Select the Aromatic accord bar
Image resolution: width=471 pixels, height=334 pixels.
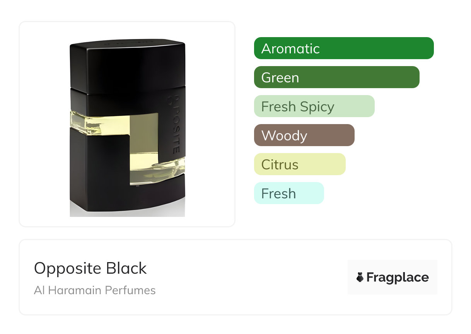click(x=343, y=48)
